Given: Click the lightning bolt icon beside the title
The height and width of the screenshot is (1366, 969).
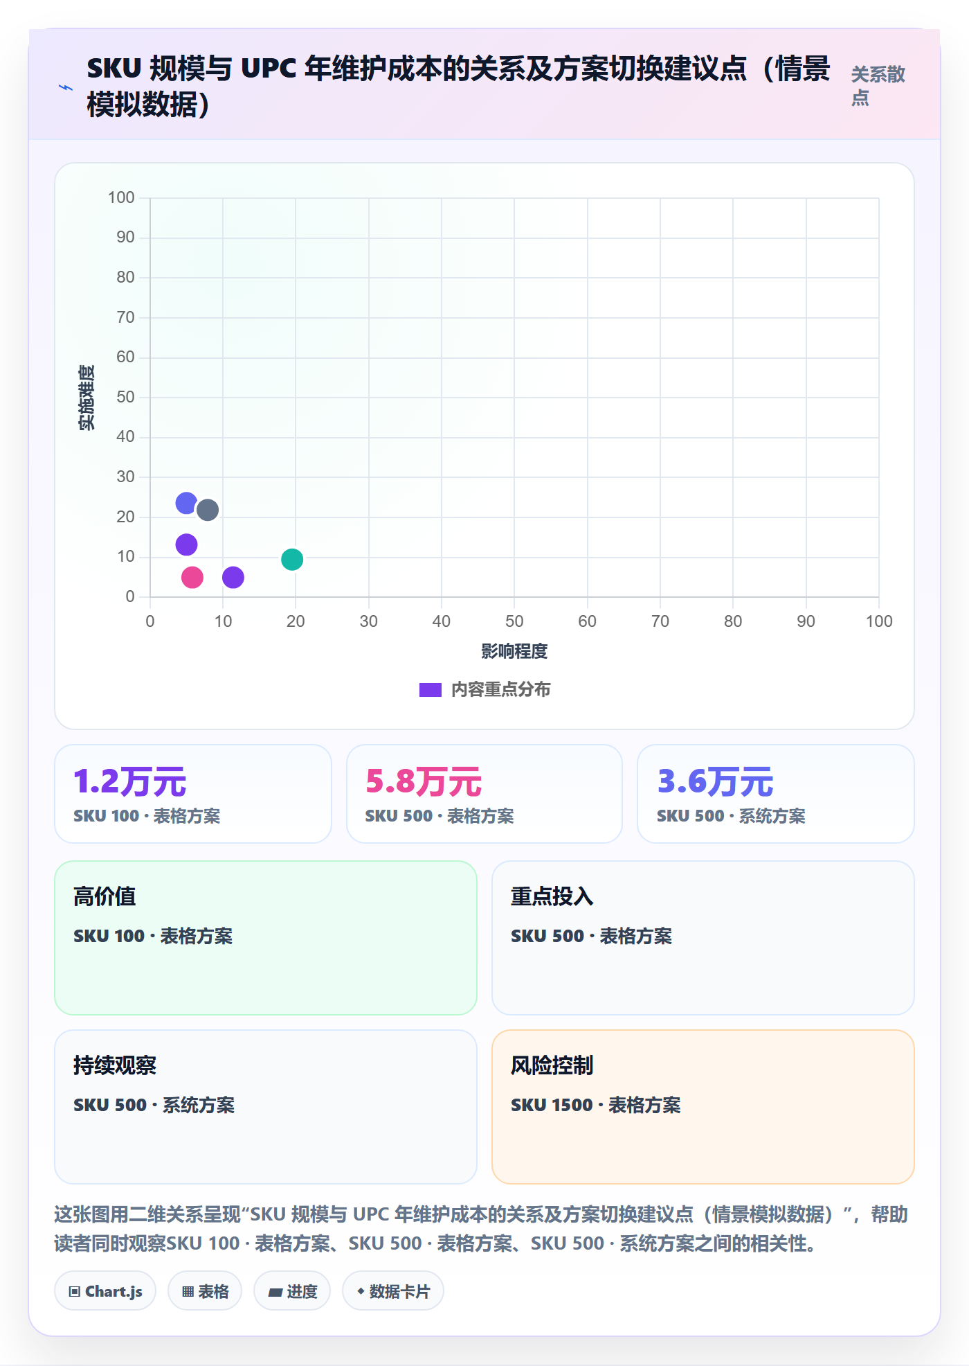Looking at the screenshot, I should tap(66, 87).
